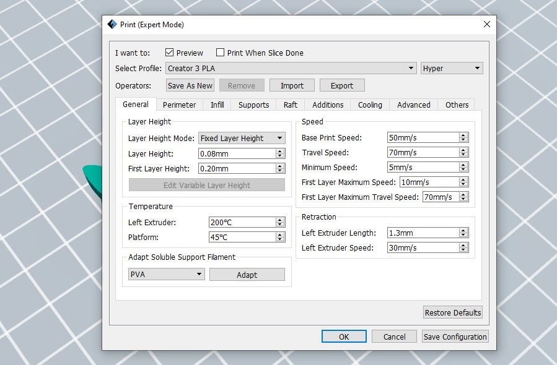The height and width of the screenshot is (365, 557).
Task: Switch to the Perimeter tab
Action: (179, 105)
